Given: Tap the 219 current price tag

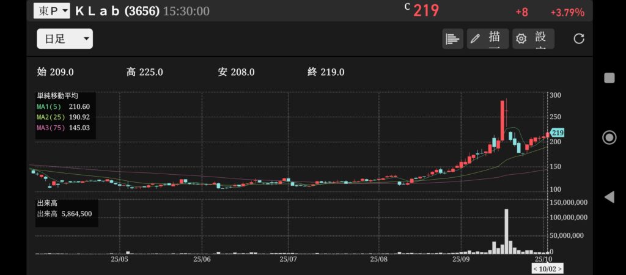Looking at the screenshot, I should (x=557, y=133).
